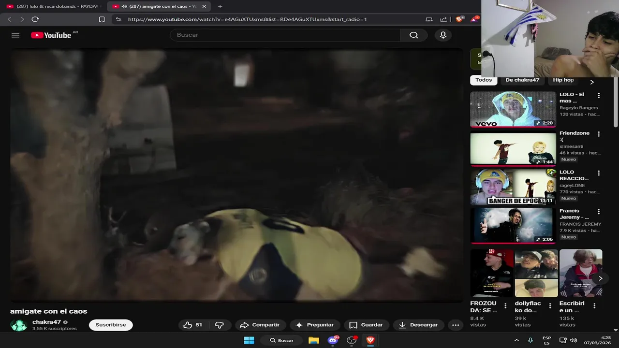The image size is (619, 348).
Task: Close the 'amigate con el caos' tab
Action: point(204,6)
